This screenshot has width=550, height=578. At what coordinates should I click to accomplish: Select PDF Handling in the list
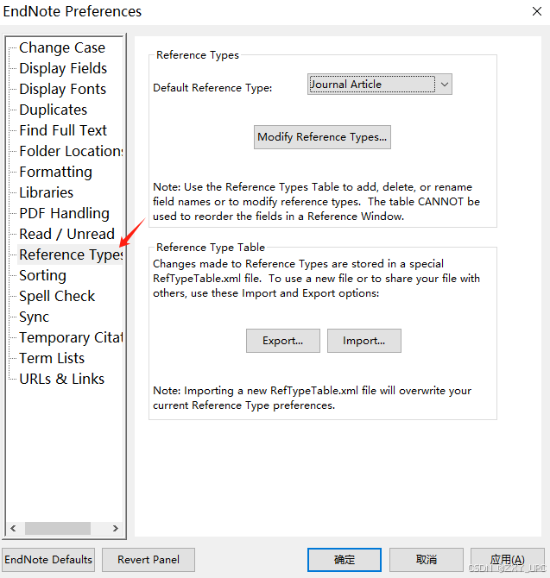click(64, 213)
